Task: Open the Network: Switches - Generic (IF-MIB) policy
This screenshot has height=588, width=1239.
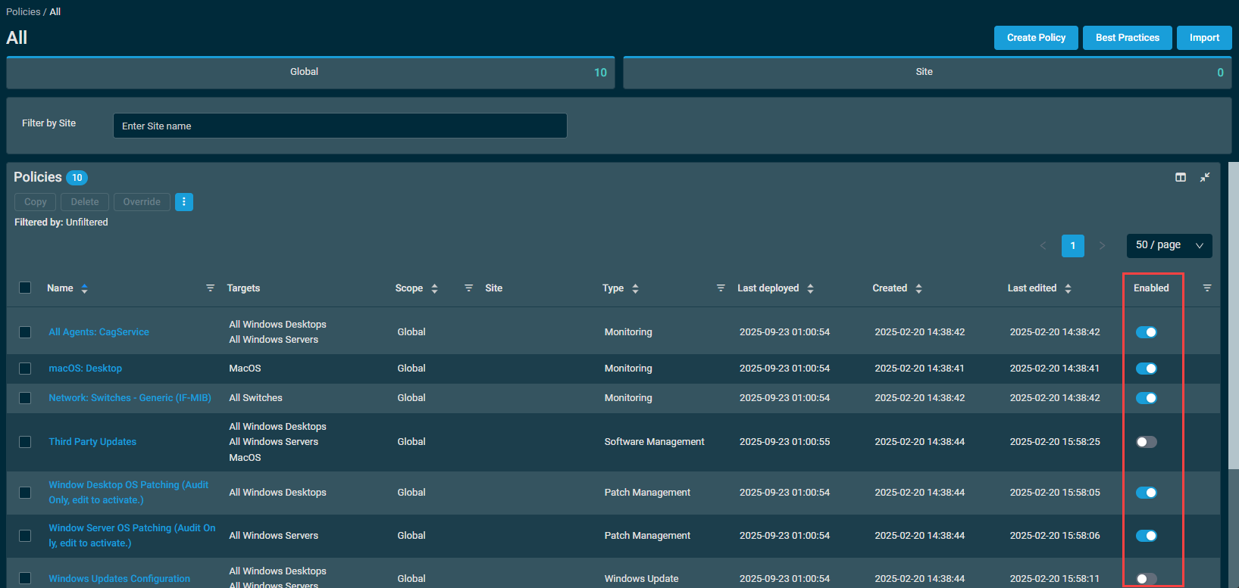Action: pos(130,398)
